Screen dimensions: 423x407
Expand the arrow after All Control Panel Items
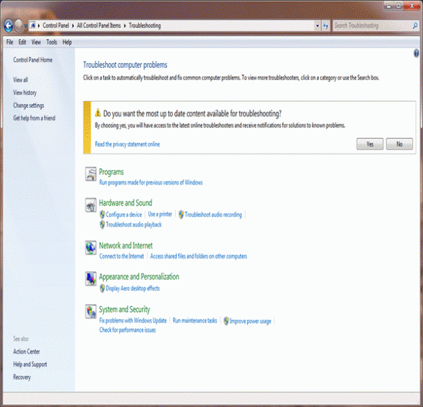point(125,26)
